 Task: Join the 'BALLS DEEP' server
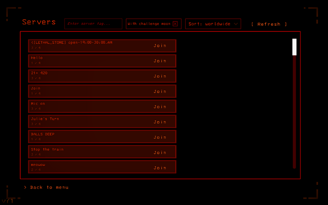click(160, 138)
